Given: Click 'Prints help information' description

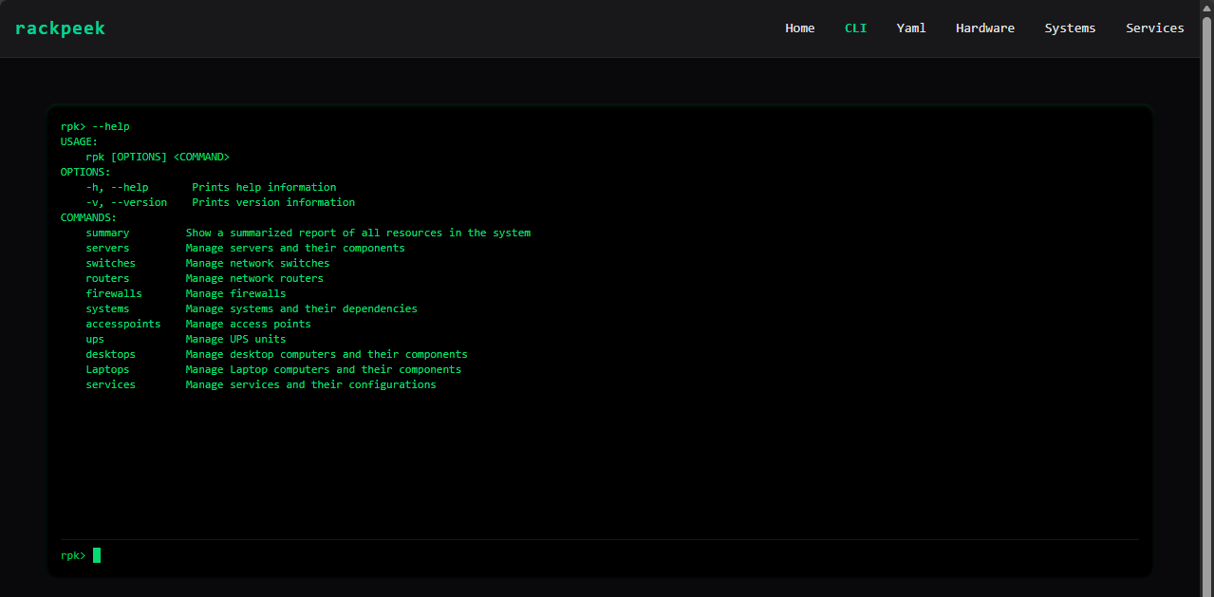Looking at the screenshot, I should [x=264, y=187].
